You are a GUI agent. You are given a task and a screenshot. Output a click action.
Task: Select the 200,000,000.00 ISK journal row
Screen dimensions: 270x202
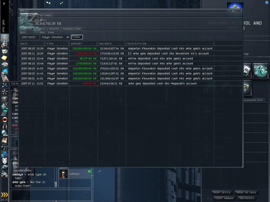[131, 48]
